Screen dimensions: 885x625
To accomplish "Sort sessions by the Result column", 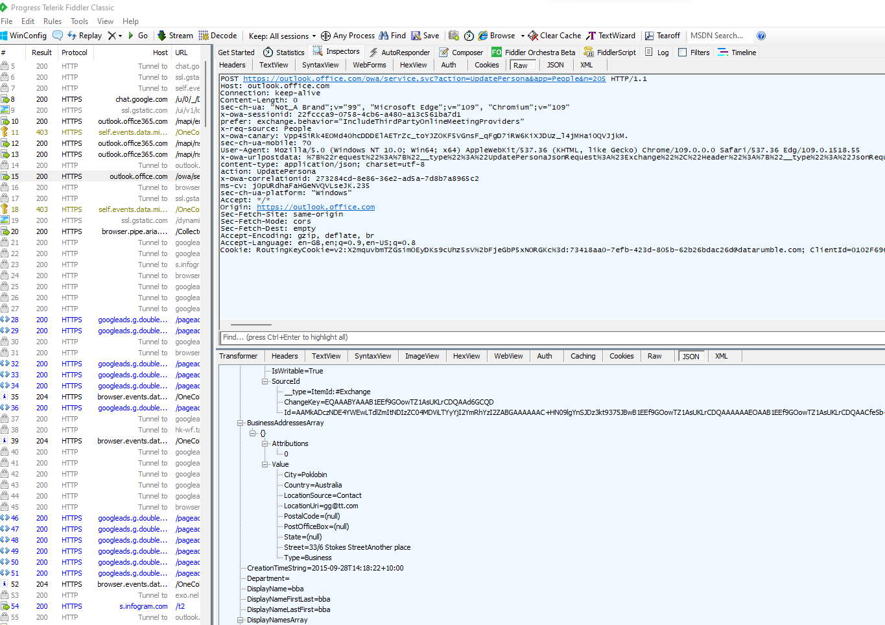I will tap(41, 53).
